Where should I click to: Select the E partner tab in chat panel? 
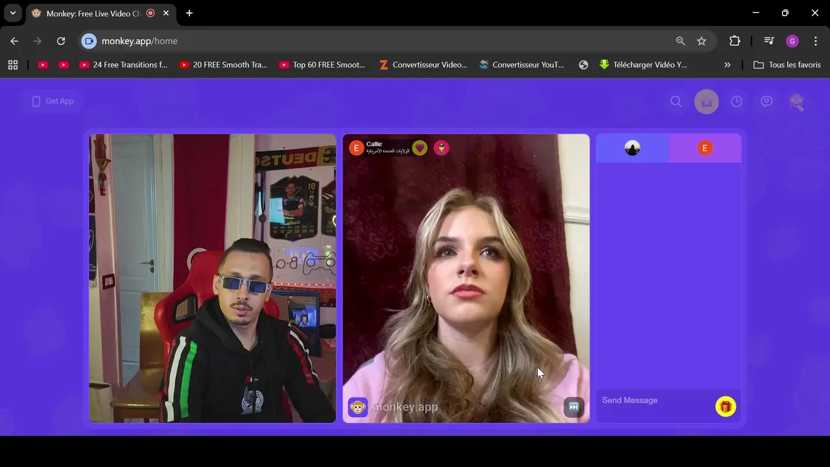coord(705,148)
